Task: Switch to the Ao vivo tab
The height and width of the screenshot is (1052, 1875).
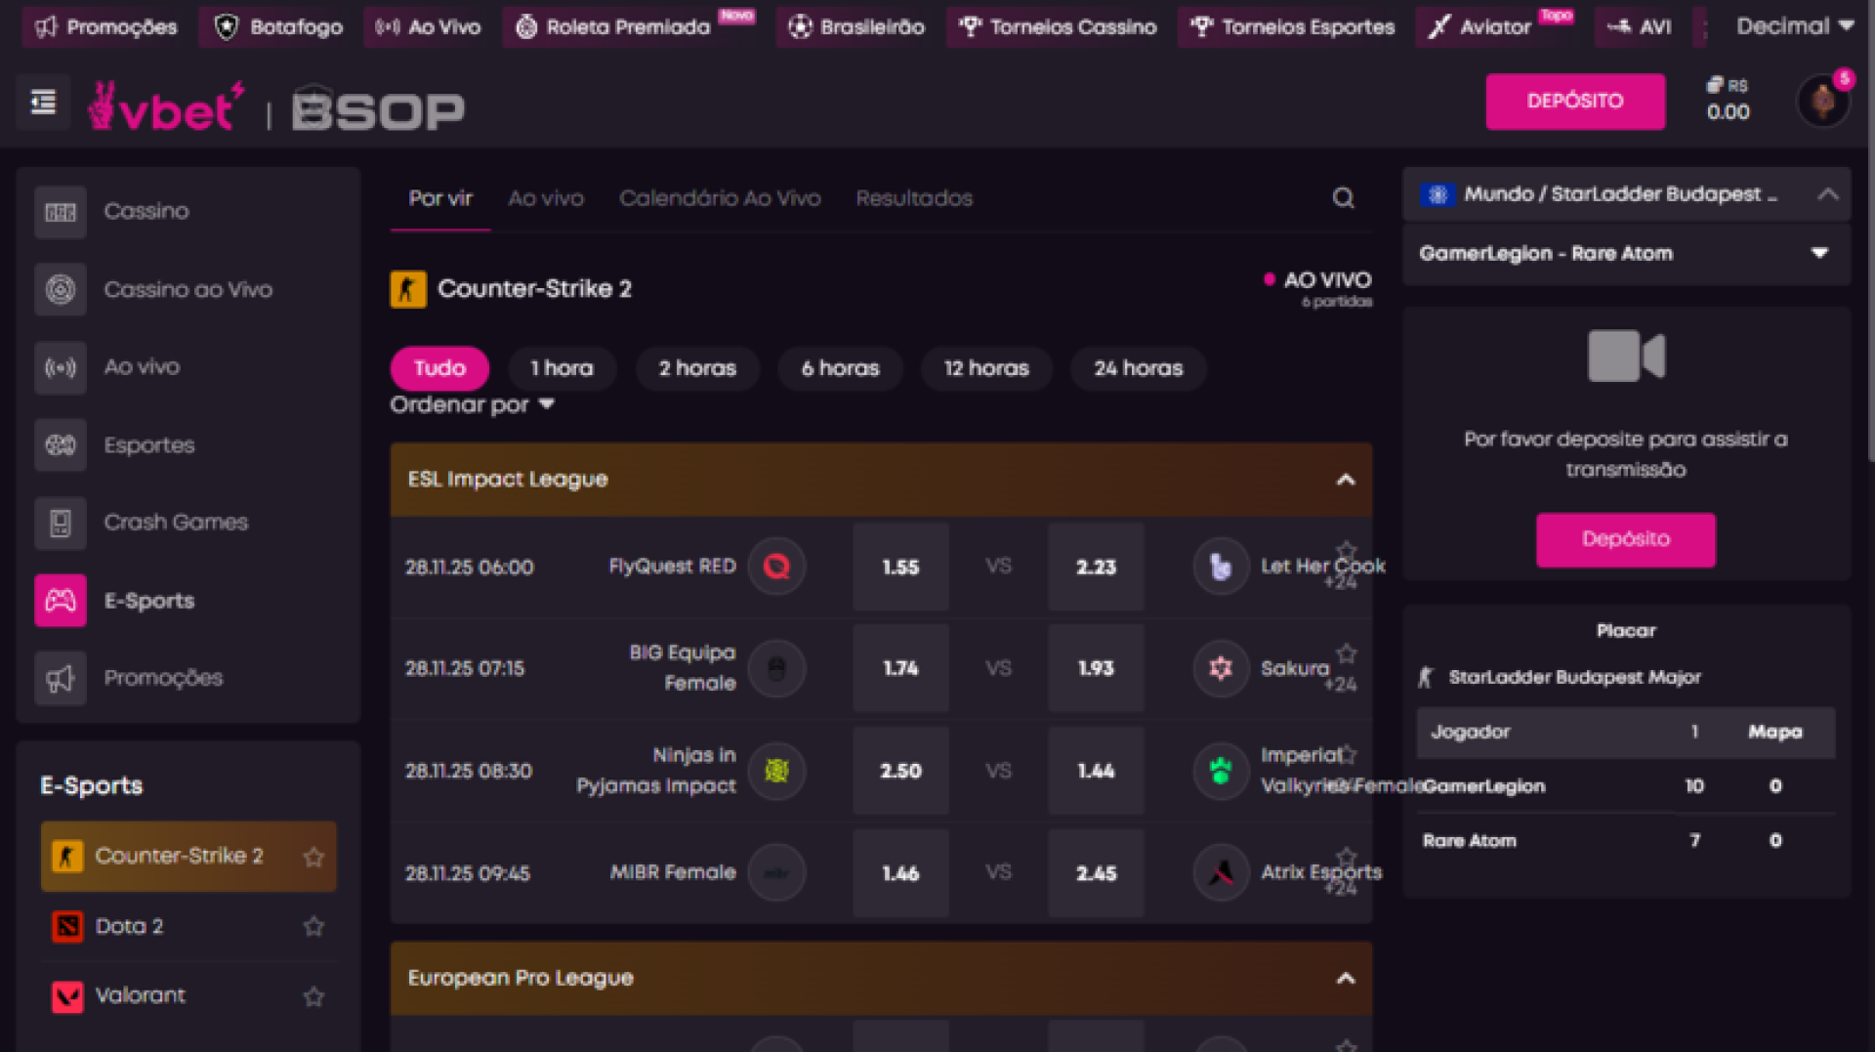Action: point(545,198)
